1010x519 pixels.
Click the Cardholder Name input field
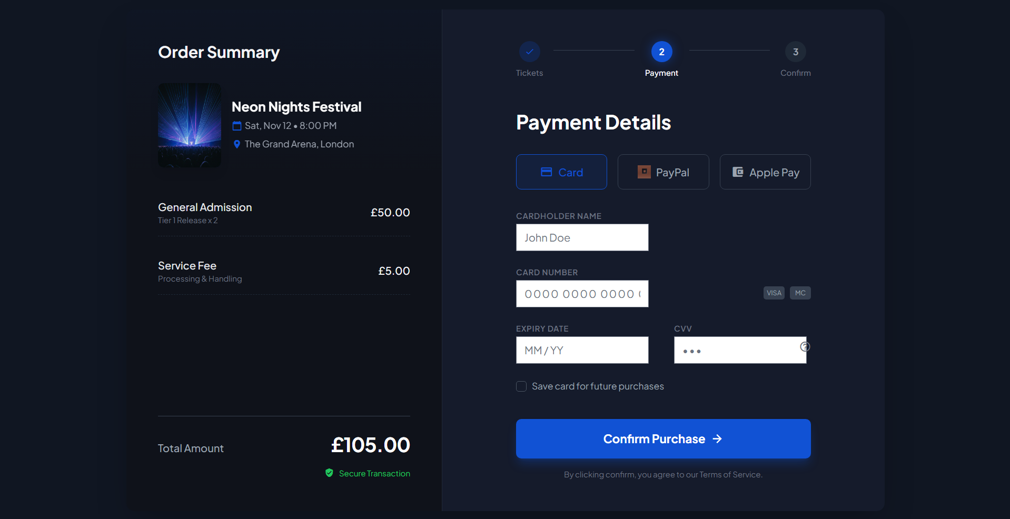pos(582,237)
